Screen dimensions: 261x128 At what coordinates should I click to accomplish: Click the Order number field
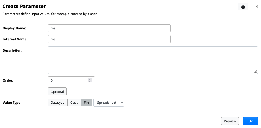pyautogui.click(x=68, y=80)
